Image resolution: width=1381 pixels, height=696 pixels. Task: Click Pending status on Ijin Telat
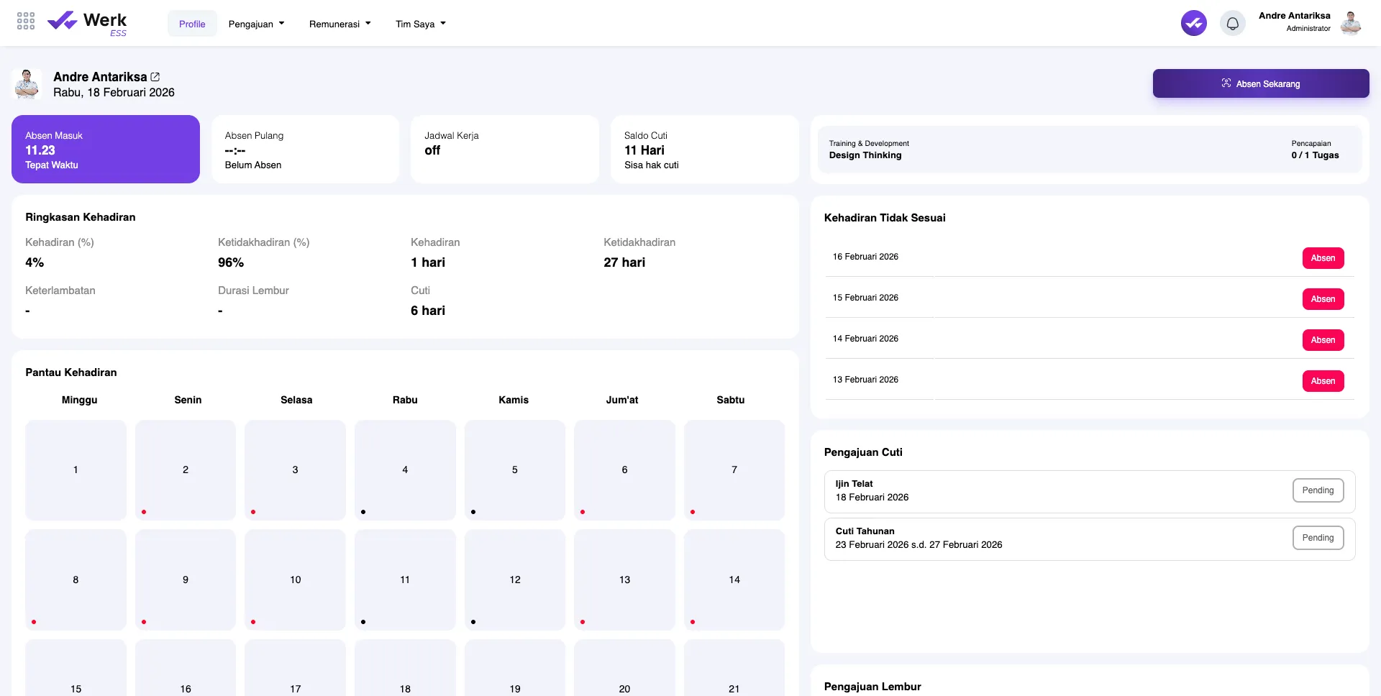coord(1317,490)
